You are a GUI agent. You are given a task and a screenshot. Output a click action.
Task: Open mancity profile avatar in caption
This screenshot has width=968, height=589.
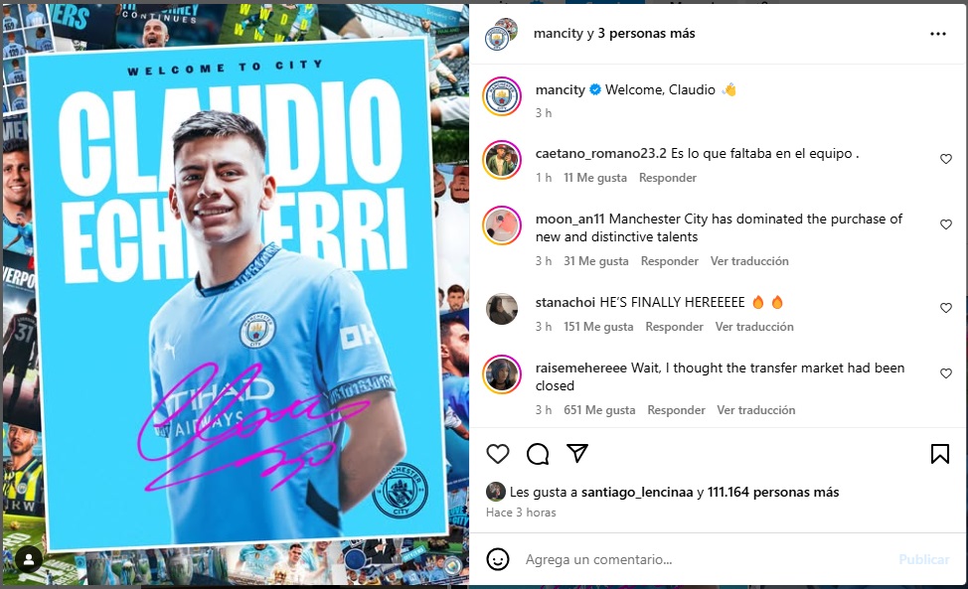click(x=502, y=96)
